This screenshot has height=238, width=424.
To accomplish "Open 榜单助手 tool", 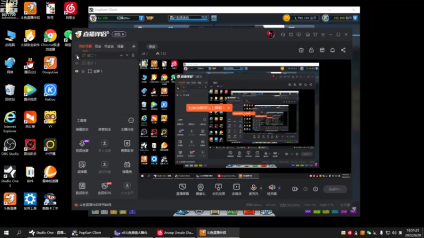I will [127, 146].
